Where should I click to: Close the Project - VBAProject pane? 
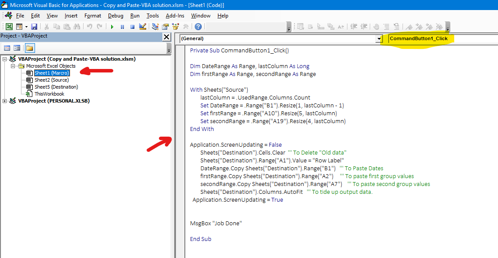pos(166,37)
